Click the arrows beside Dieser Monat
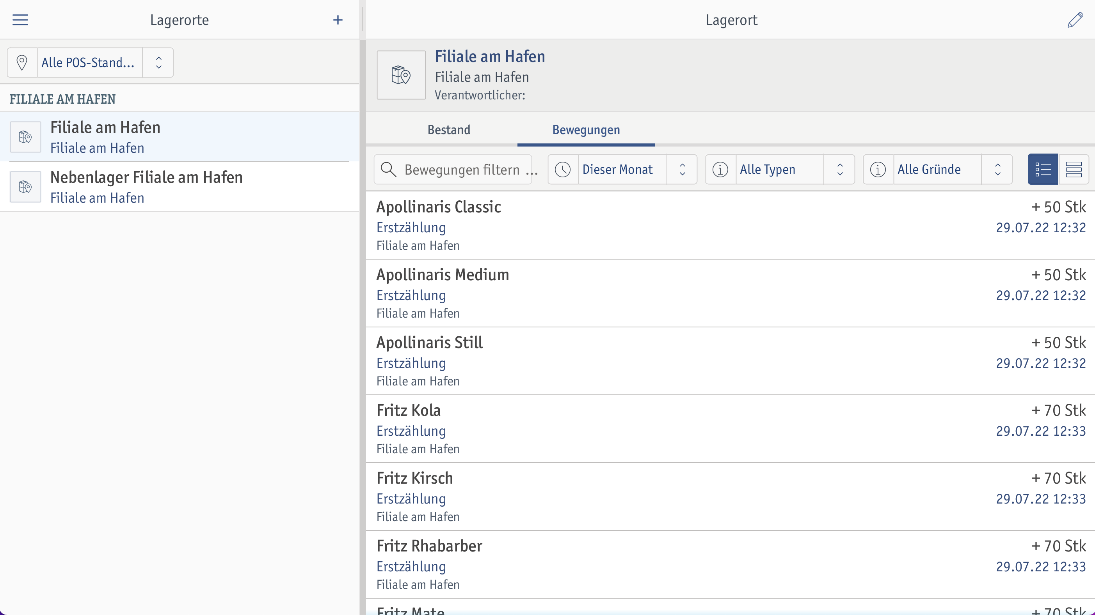The height and width of the screenshot is (615, 1095). click(682, 170)
